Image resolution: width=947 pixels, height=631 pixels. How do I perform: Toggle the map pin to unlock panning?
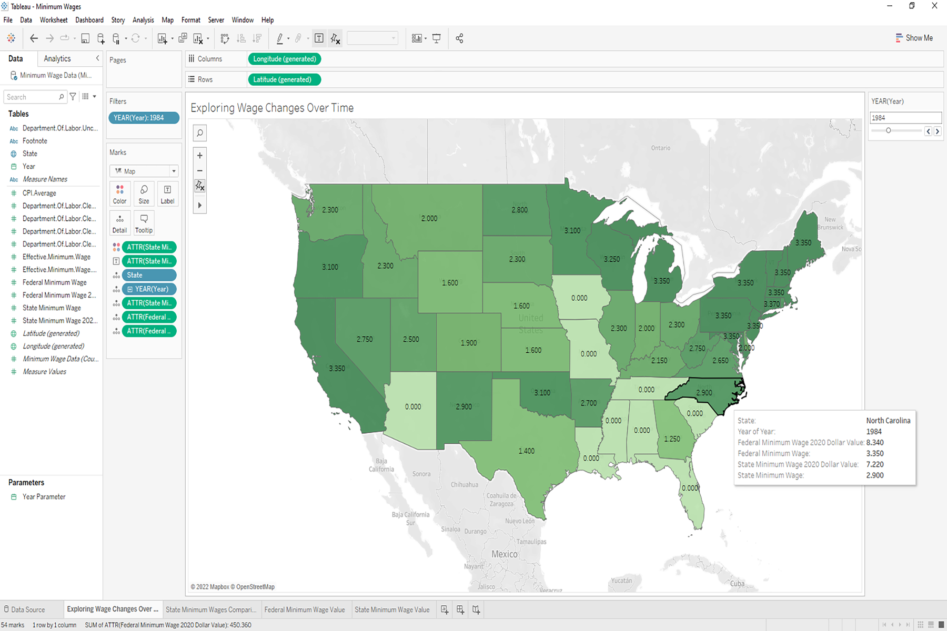pos(200,186)
